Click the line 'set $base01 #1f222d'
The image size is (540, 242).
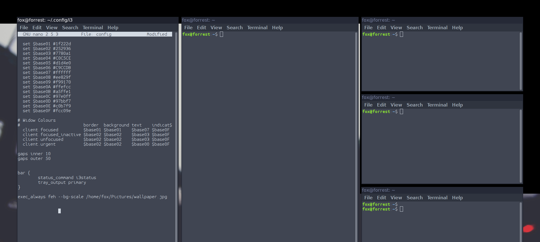[47, 44]
